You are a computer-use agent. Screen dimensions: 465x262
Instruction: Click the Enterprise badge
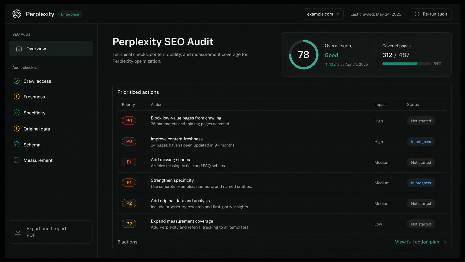pyautogui.click(x=70, y=14)
